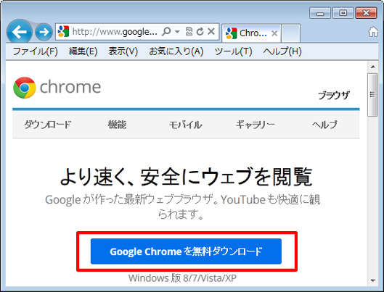Click the Google favicon in address bar
Viewport: 384px width, 292px height.
pos(63,32)
